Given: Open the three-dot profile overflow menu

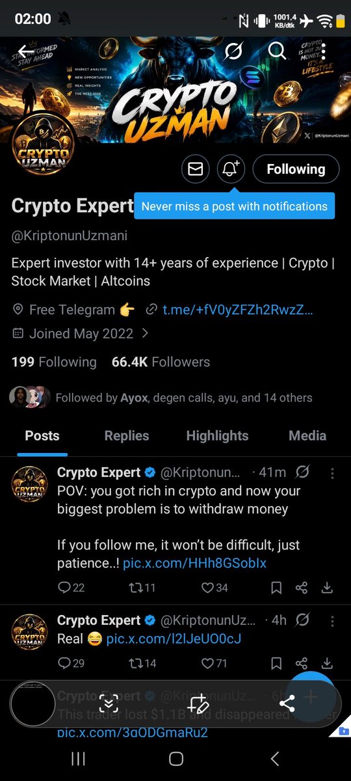Looking at the screenshot, I should 324,51.
